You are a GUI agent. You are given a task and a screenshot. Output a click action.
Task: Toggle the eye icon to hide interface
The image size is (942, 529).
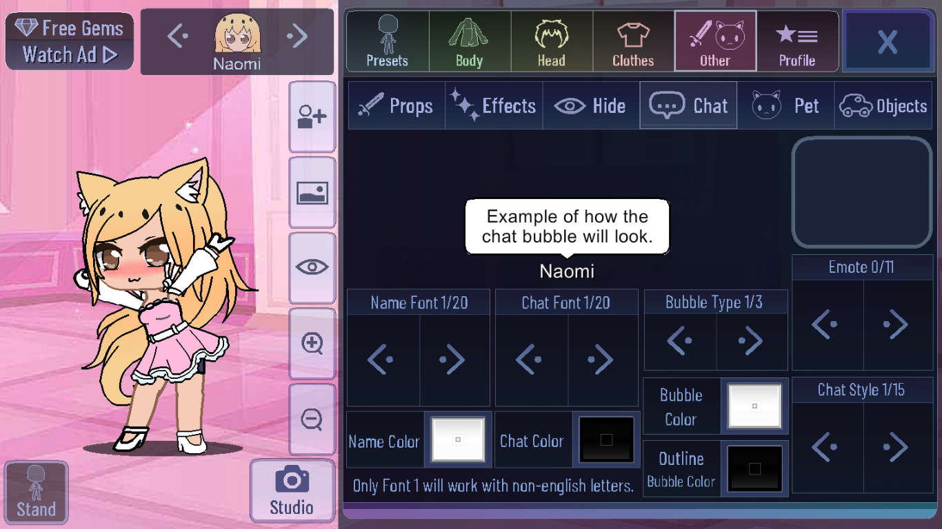coord(312,268)
